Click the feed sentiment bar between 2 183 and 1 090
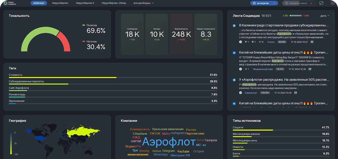Viewport: 338px width, 159px height. click(x=296, y=16)
